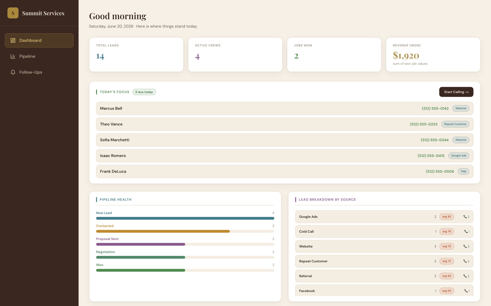Open the Active Crews card
Screen dimensions: 491x306
pos(235,55)
